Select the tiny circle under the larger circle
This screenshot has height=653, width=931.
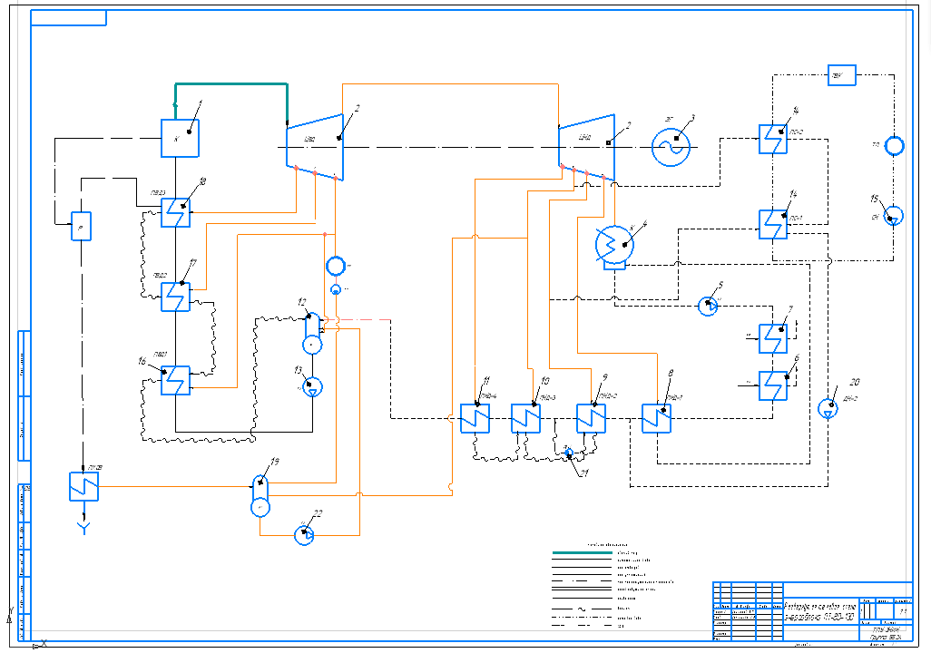point(336,289)
